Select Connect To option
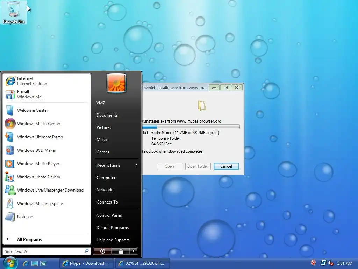 (x=116, y=202)
